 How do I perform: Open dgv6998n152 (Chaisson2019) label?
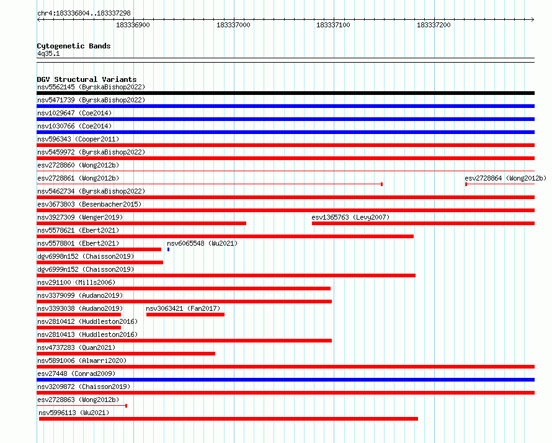tap(86, 256)
